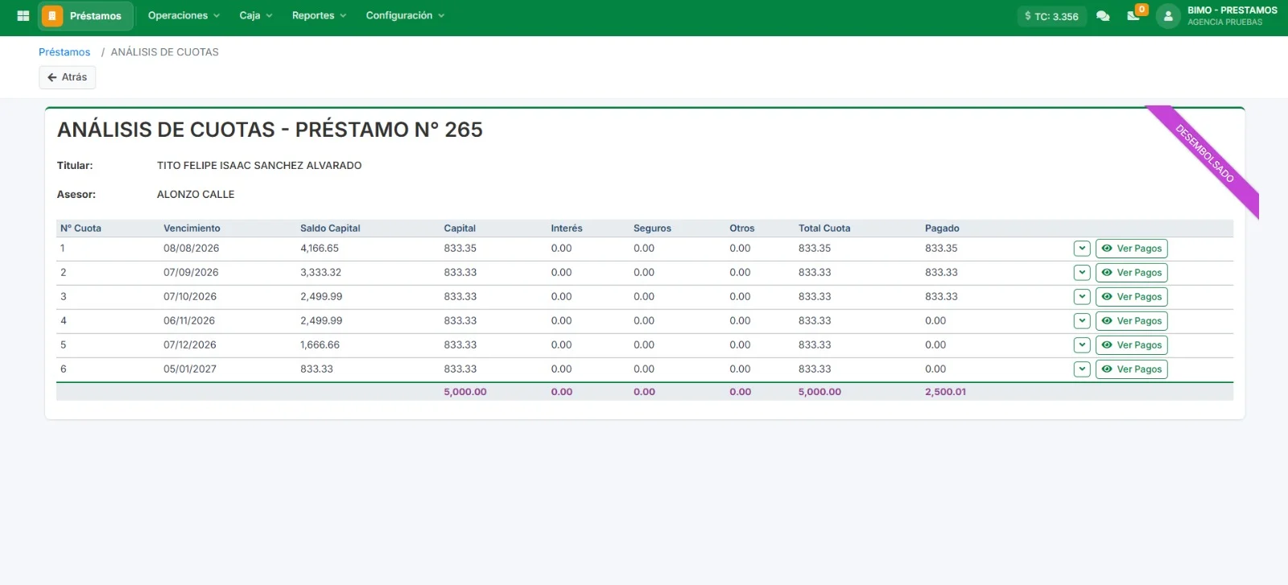Click the user avatar icon

click(1168, 16)
